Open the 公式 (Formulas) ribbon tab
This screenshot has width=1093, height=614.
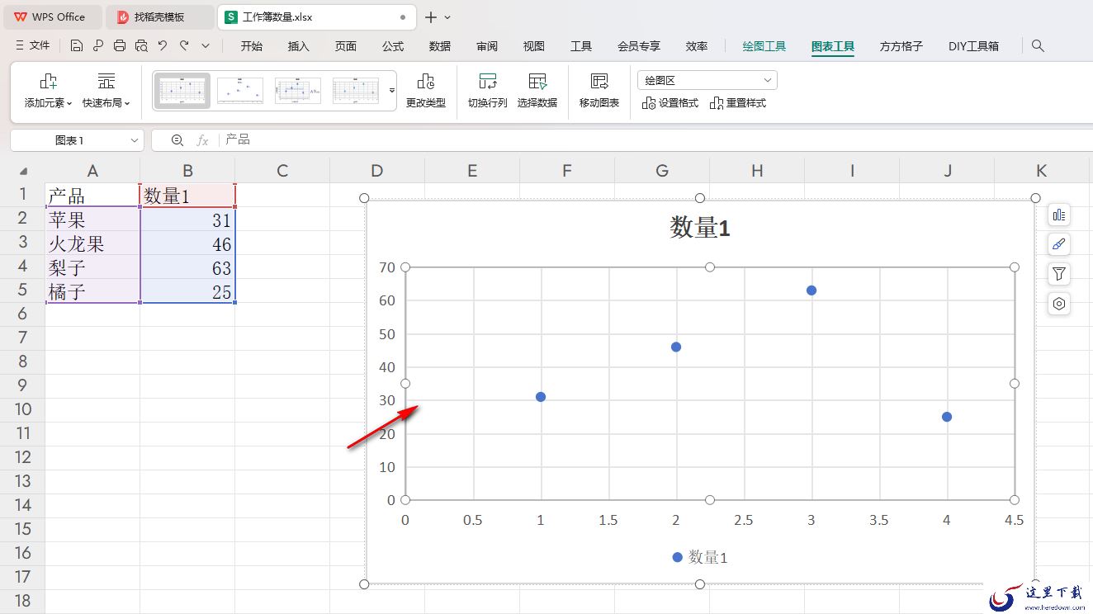pyautogui.click(x=393, y=46)
